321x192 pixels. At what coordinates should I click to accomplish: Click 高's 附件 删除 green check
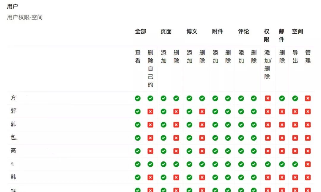(x=228, y=151)
